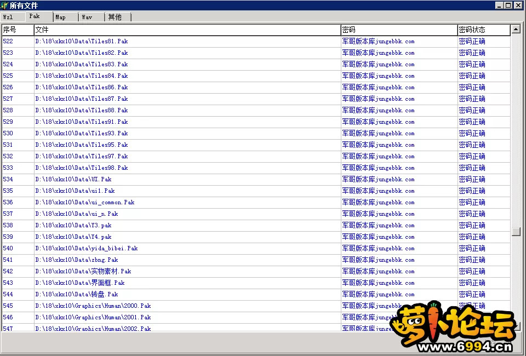Viewport: 526px width, 356px height.
Task: Click the 密码状态 column header
Action: pos(484,30)
